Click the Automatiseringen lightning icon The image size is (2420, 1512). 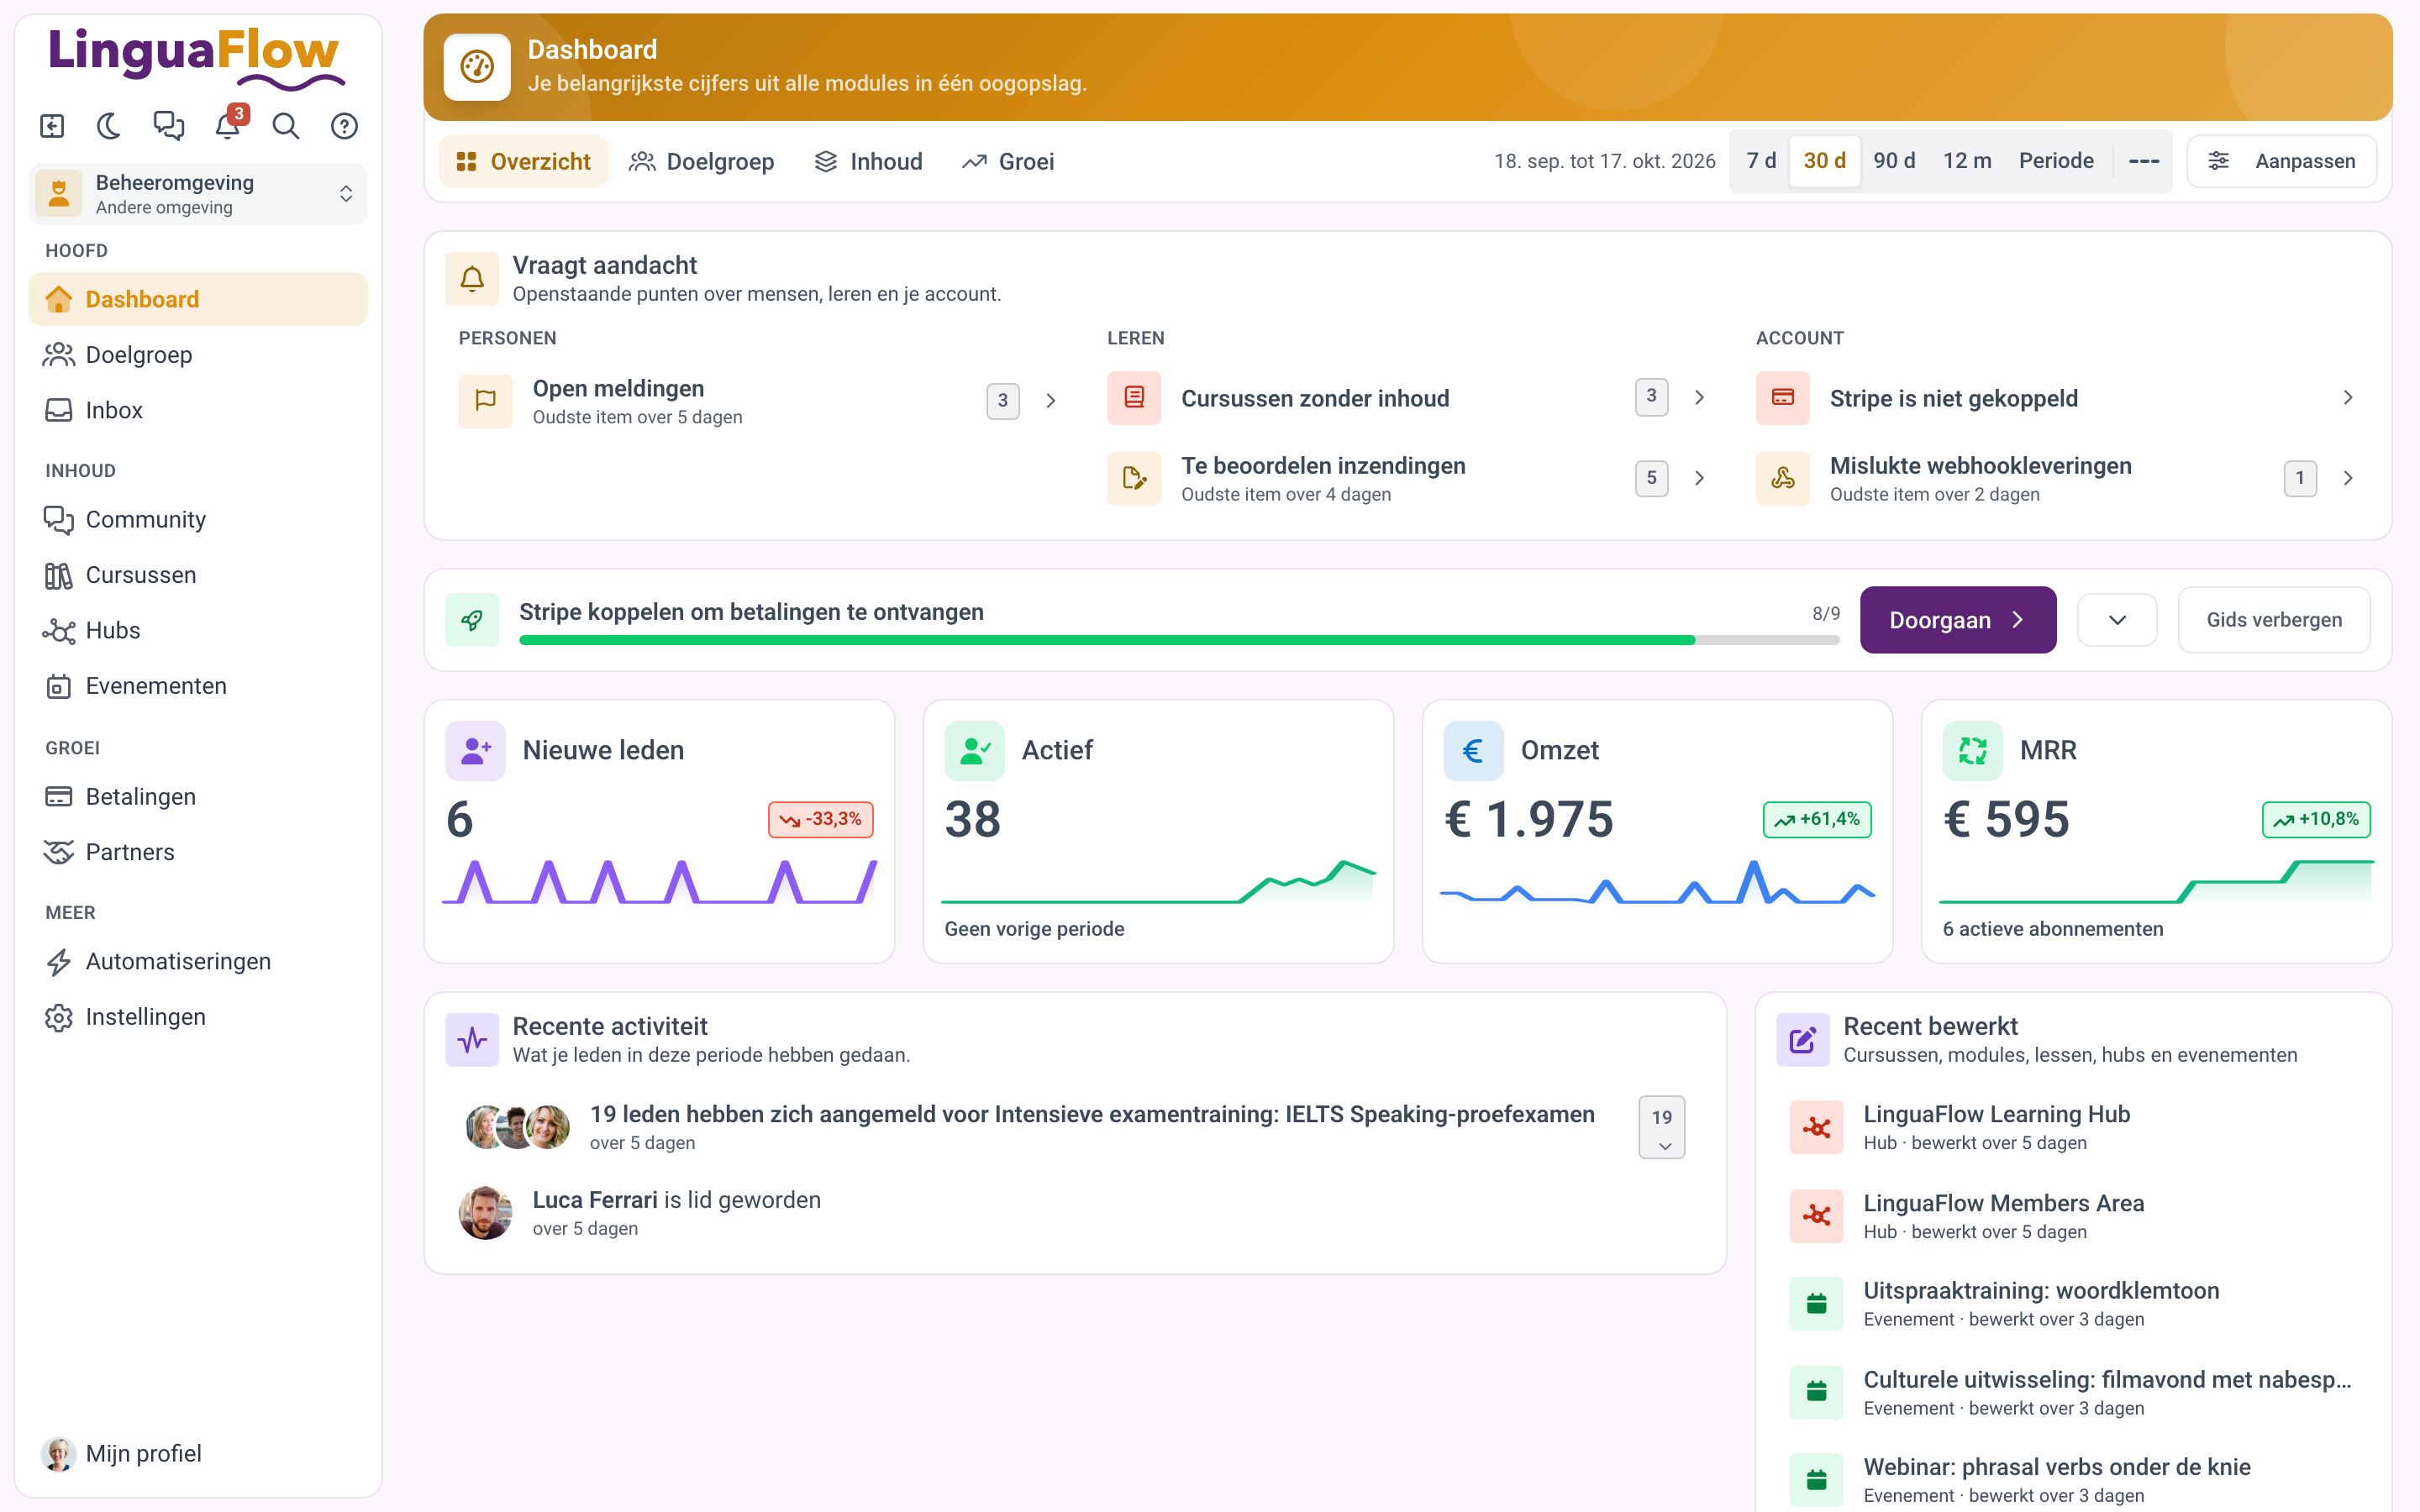tap(59, 962)
